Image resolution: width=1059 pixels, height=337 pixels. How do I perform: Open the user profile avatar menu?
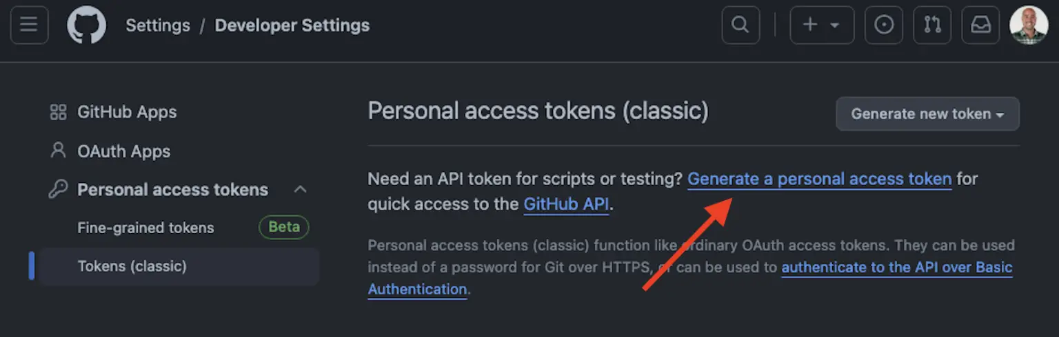pos(1029,25)
